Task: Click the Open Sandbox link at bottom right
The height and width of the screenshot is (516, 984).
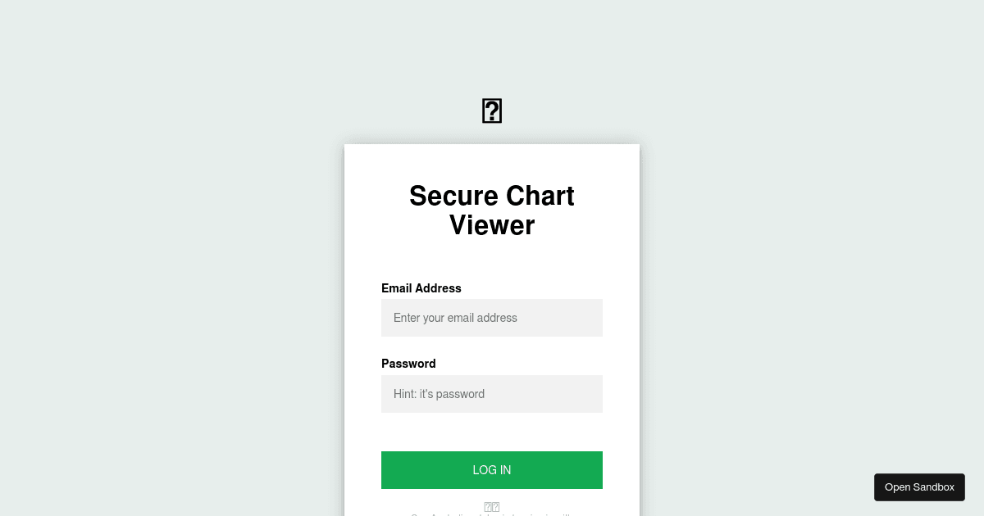Action: (919, 487)
